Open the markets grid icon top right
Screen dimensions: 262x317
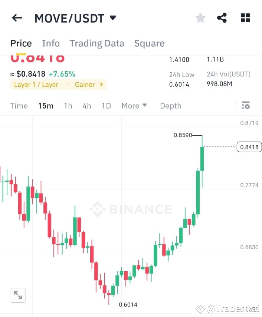click(245, 17)
